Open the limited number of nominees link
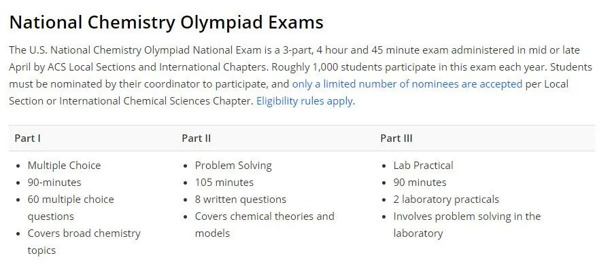 click(407, 84)
